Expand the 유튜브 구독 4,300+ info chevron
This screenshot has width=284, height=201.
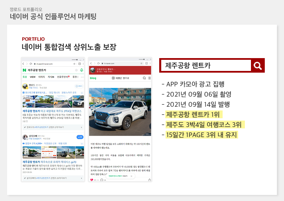click(82, 144)
